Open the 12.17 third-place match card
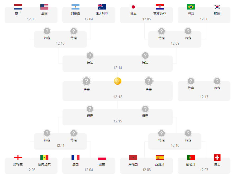237x179 pixels. click(x=204, y=96)
